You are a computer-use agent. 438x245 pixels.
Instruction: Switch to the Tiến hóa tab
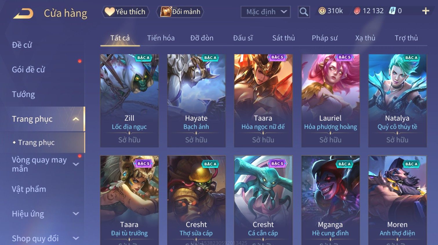[161, 38]
